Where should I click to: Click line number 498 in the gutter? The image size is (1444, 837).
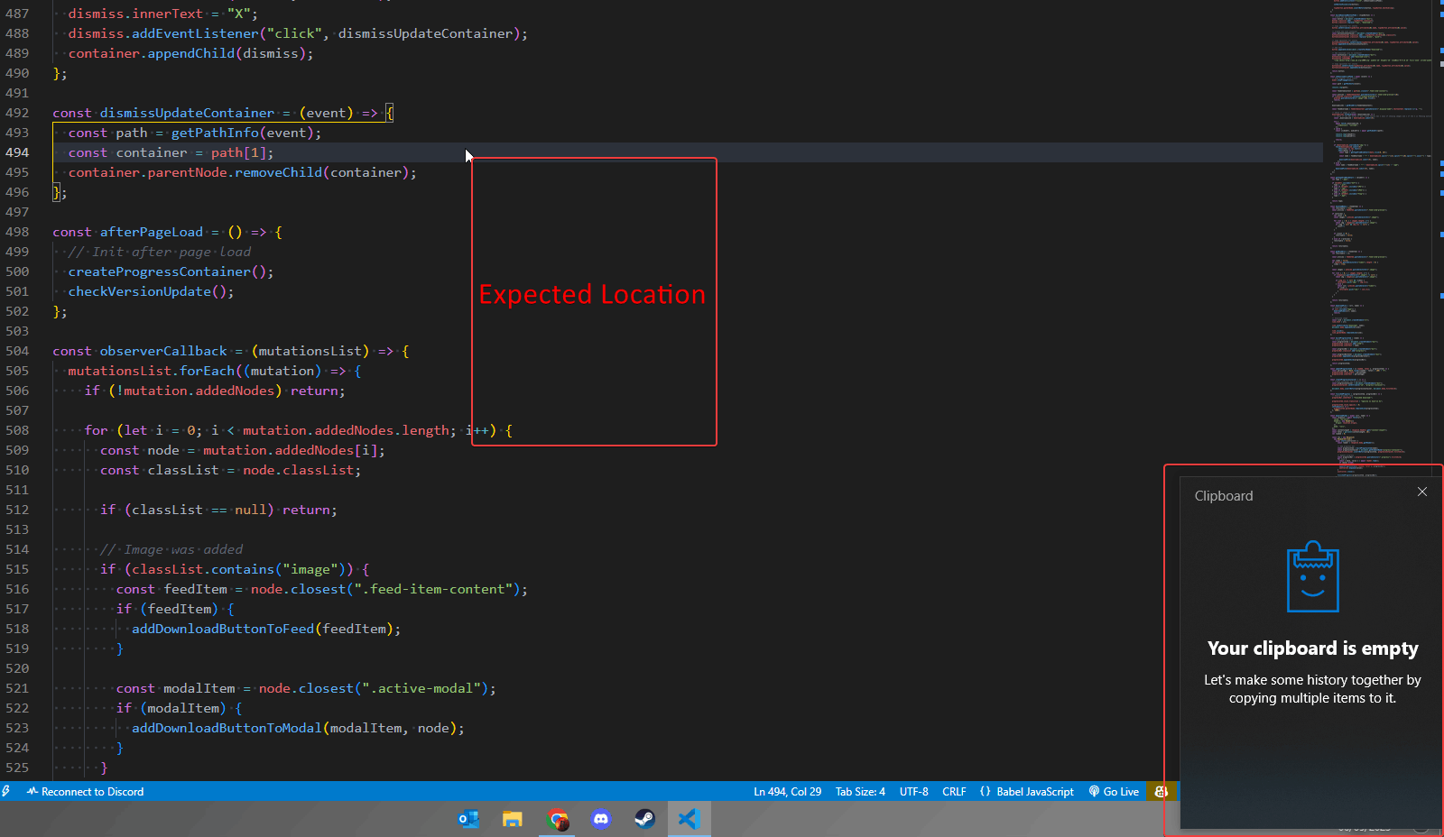coord(17,232)
